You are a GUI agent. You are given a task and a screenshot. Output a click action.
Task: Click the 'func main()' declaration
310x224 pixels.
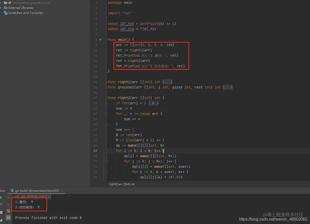[x=121, y=40]
